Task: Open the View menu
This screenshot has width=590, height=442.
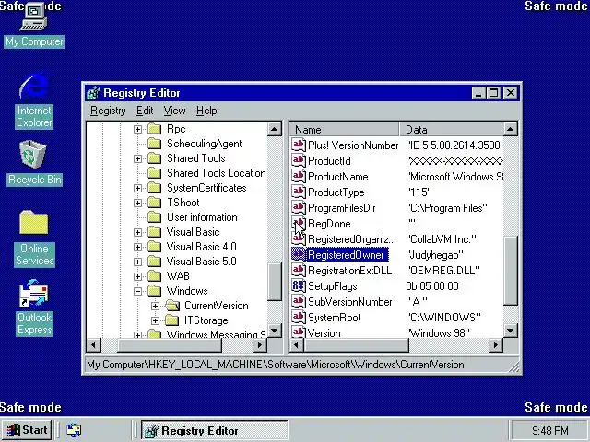Action: (174, 110)
